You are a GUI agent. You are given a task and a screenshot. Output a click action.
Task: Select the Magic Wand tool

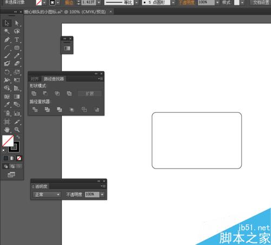click(7, 31)
